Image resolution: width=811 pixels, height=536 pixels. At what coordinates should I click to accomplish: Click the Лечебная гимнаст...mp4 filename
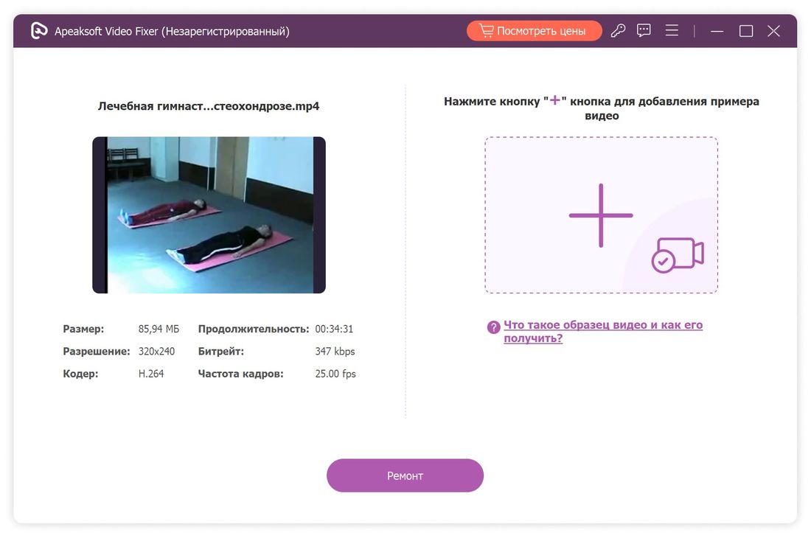click(209, 105)
